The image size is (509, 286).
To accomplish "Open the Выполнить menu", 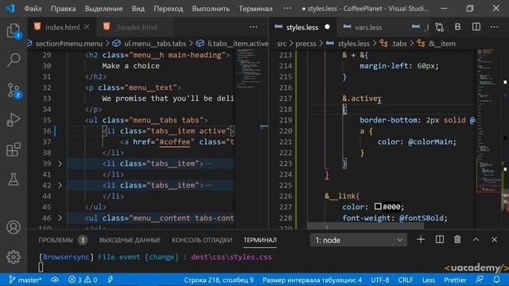I will coord(211,9).
